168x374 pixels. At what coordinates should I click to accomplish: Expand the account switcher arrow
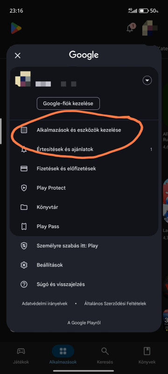coord(147,80)
